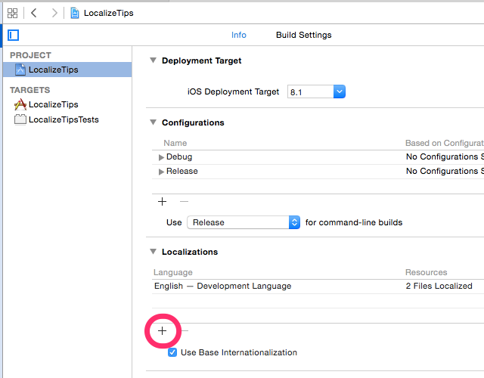This screenshot has height=378, width=484.
Task: Add a new configuration with the plus button
Action: point(162,202)
